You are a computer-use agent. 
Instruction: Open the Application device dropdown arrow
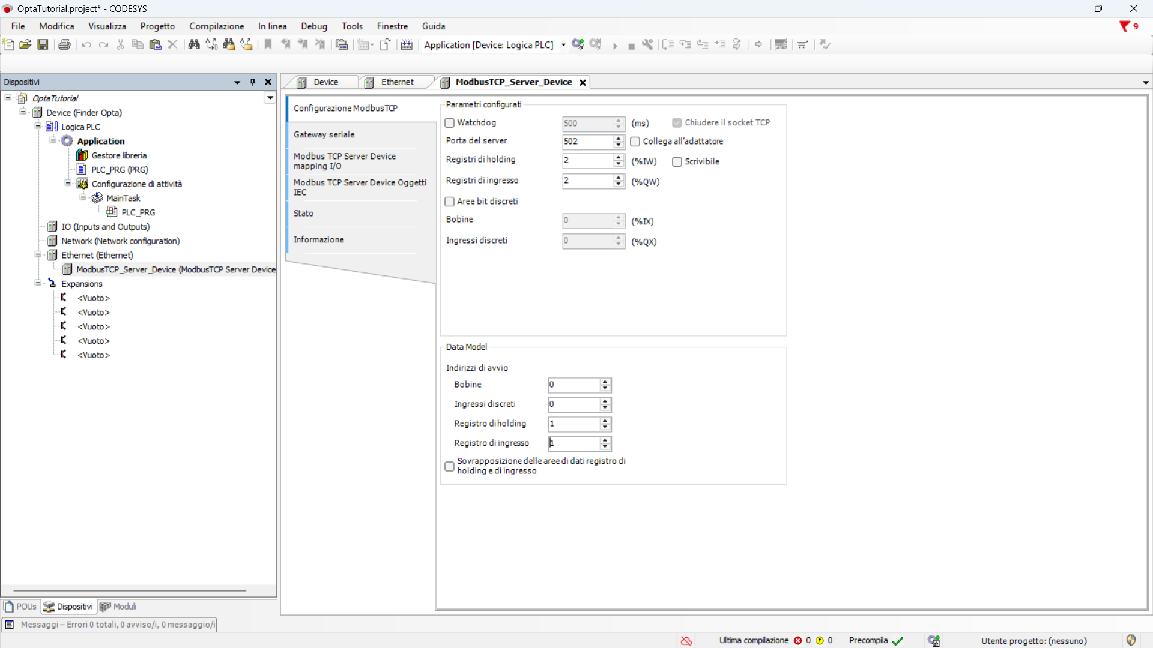coord(563,45)
